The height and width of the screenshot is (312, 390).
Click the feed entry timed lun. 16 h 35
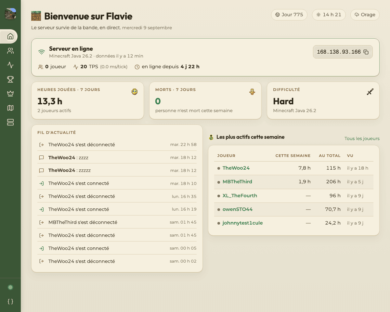[117, 196]
